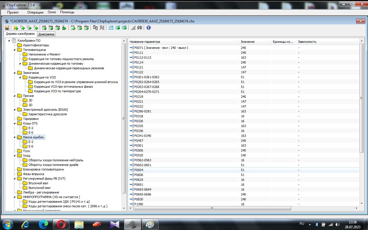Click the 'ori' export toolbar icon
Screen dimensions: 368x230
(44, 28)
